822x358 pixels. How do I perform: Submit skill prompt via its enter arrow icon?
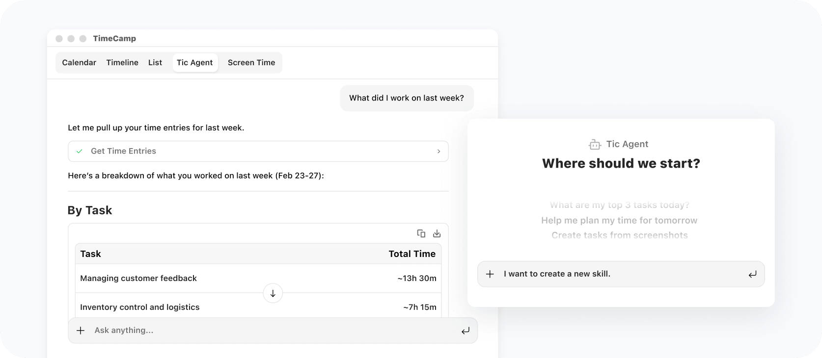[753, 274]
